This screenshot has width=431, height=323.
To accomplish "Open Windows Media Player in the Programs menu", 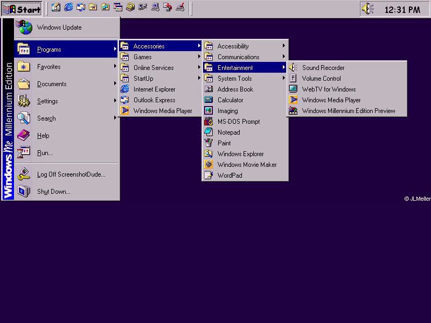I will point(161,111).
